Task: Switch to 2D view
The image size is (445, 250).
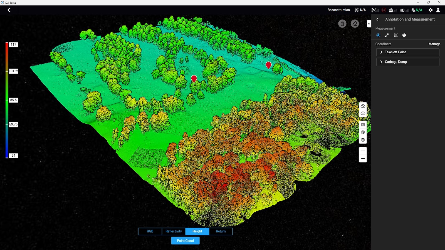Action: [363, 125]
